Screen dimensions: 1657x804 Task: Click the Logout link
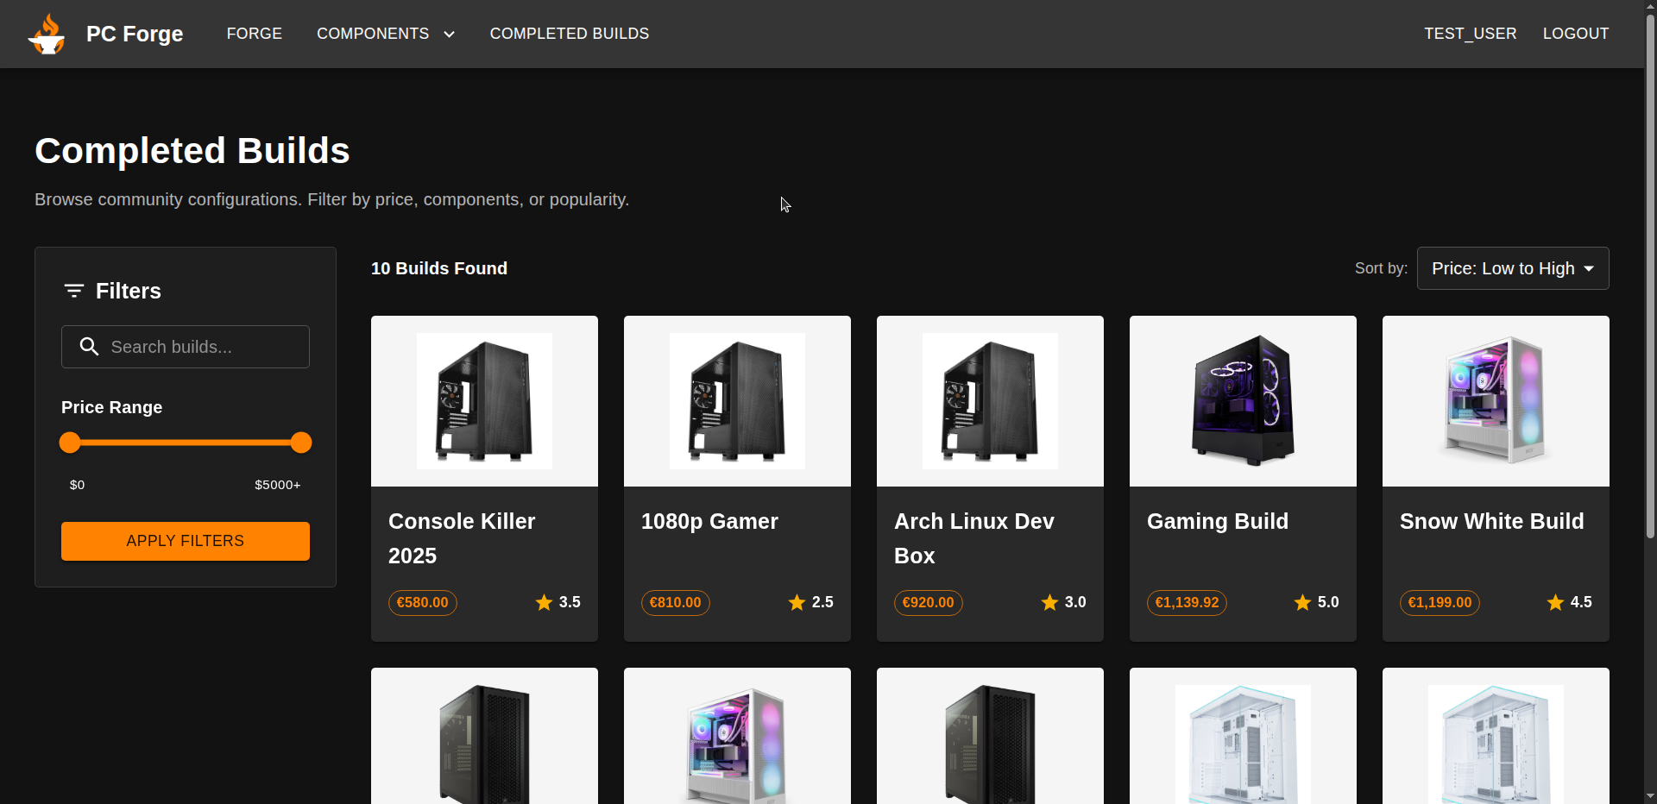tap(1575, 34)
